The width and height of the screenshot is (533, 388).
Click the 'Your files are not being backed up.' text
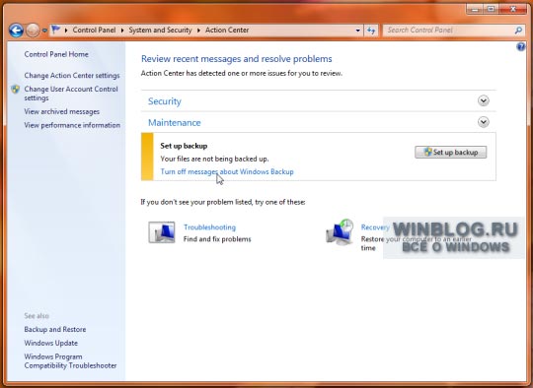click(214, 159)
